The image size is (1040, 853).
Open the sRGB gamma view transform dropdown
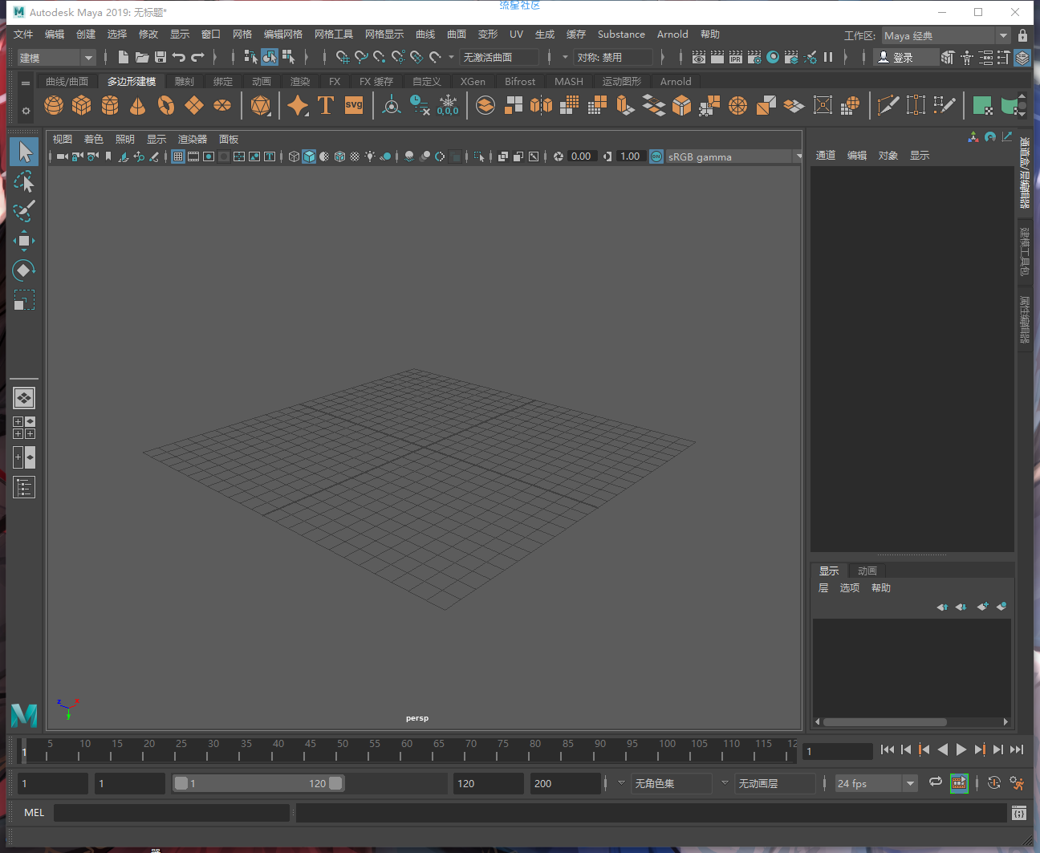pyautogui.click(x=734, y=156)
